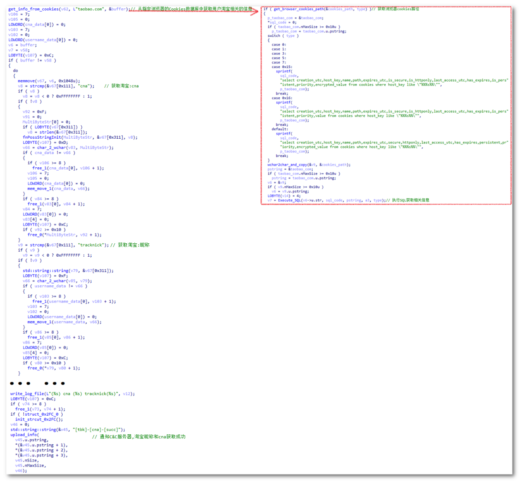Click the strcmp line comparing with "cna"
This screenshot has height=481, width=519.
(x=56, y=86)
